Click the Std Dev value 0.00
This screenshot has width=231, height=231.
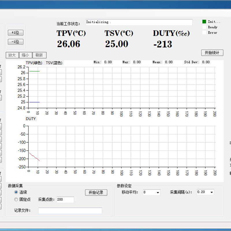206,62
